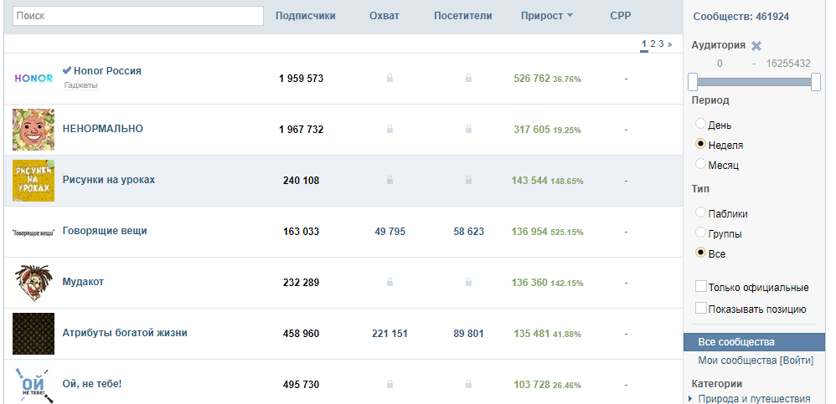
Task: Toggle the Прирост sort arrow
Action: (570, 16)
